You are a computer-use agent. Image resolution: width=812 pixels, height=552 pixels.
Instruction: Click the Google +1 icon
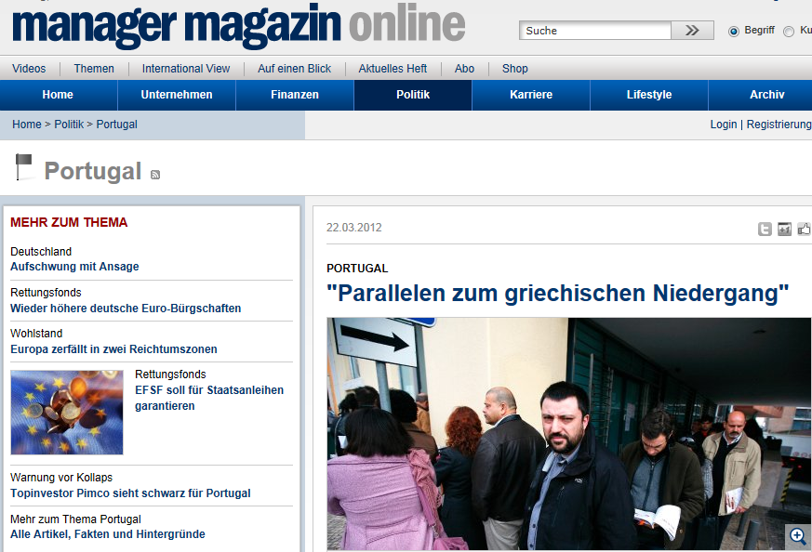[785, 230]
